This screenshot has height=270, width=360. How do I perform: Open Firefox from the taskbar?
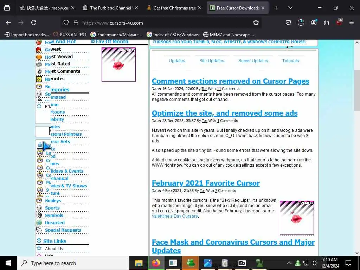pyautogui.click(x=156, y=263)
